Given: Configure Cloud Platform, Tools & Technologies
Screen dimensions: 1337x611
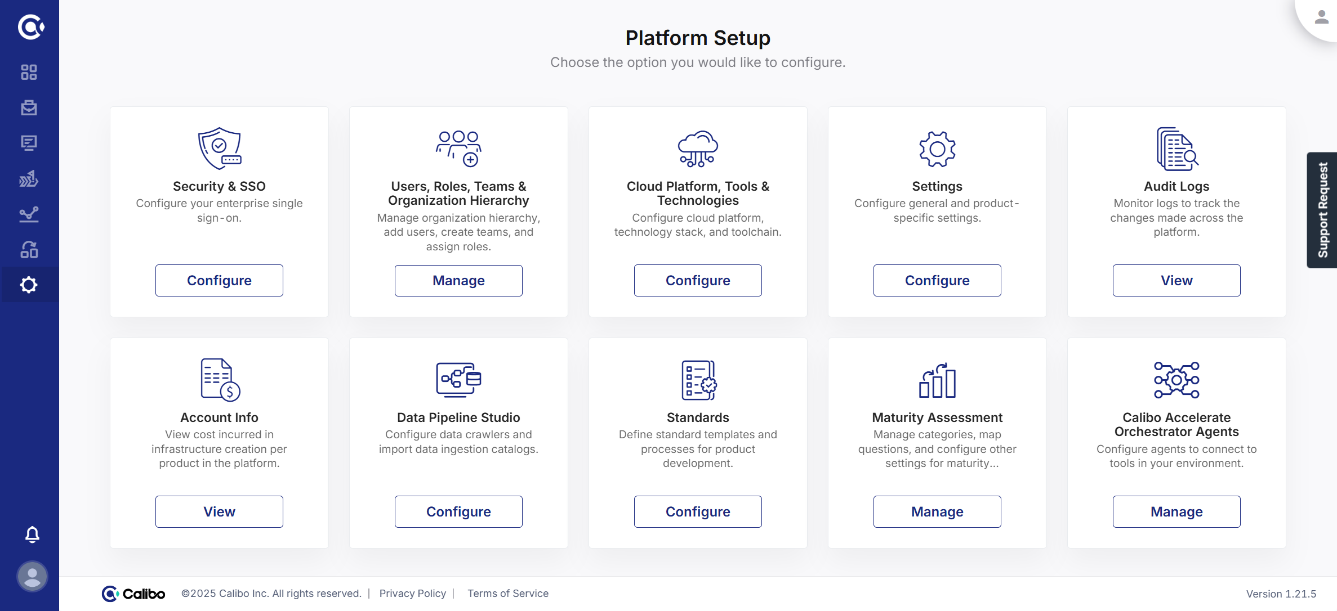Looking at the screenshot, I should (698, 280).
